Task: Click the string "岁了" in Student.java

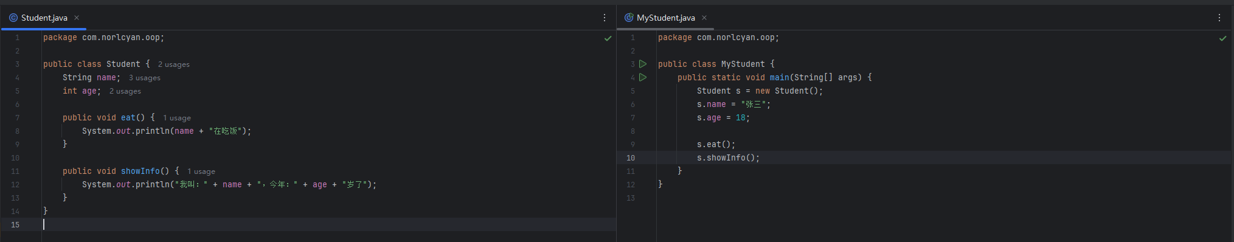Action: click(355, 184)
